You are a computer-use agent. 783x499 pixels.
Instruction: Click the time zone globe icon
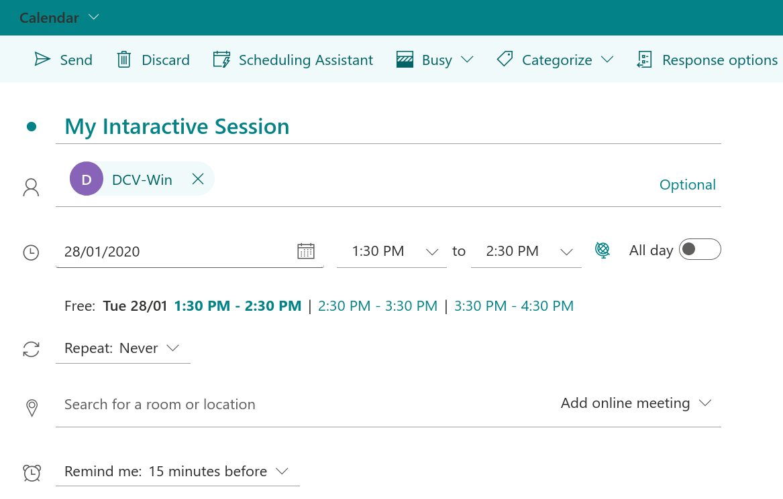(x=603, y=251)
